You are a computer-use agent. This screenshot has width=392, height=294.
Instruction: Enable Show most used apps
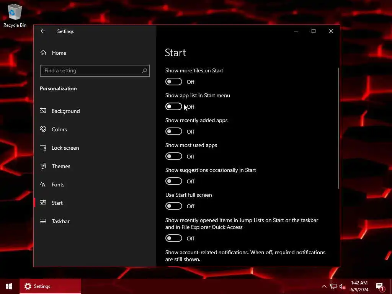coord(174,156)
